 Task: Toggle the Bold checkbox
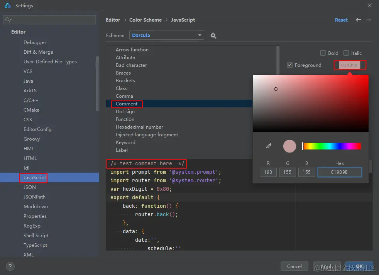tap(323, 53)
